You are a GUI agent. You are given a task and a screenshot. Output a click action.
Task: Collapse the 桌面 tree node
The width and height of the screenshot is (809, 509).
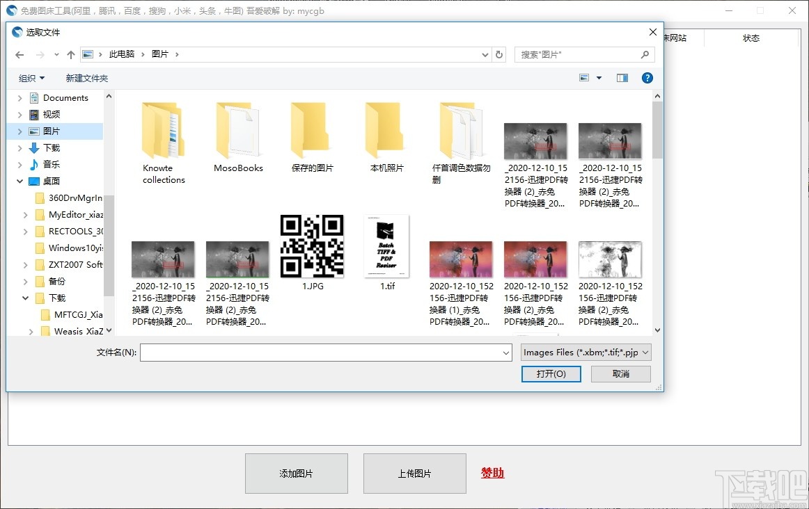pyautogui.click(x=20, y=181)
